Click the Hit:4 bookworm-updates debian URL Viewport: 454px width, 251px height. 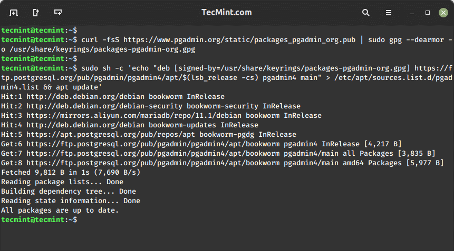point(85,125)
